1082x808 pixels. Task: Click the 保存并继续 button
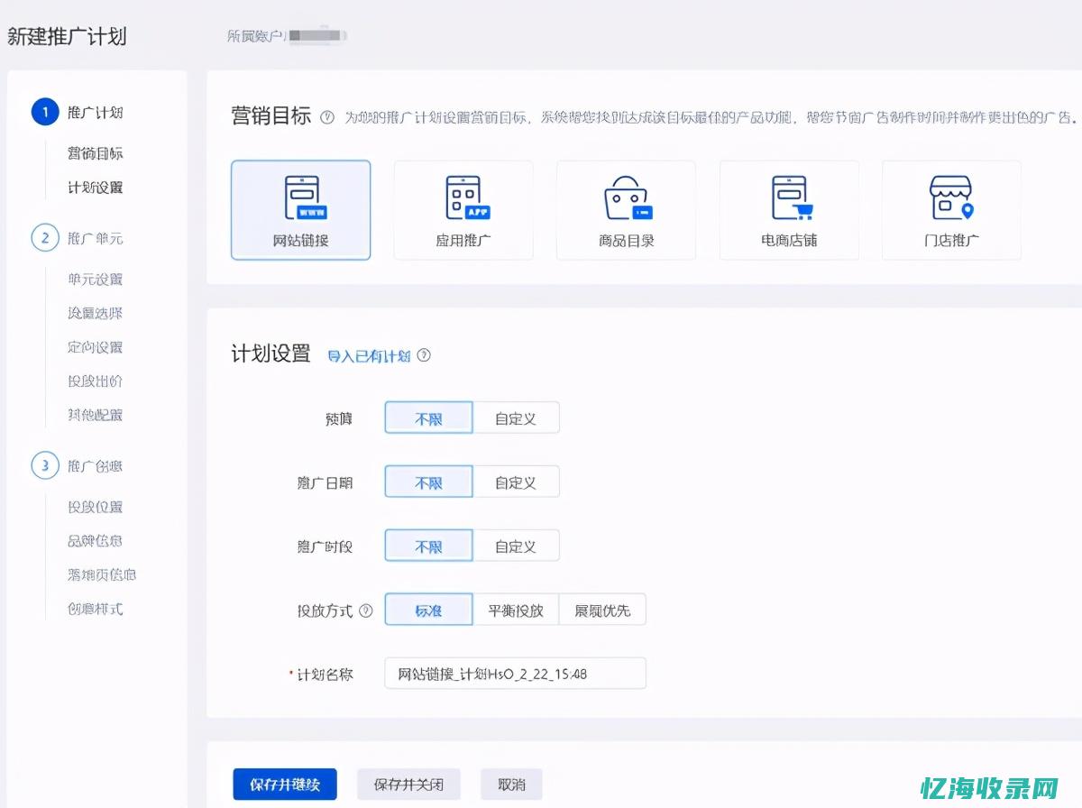[x=284, y=784]
